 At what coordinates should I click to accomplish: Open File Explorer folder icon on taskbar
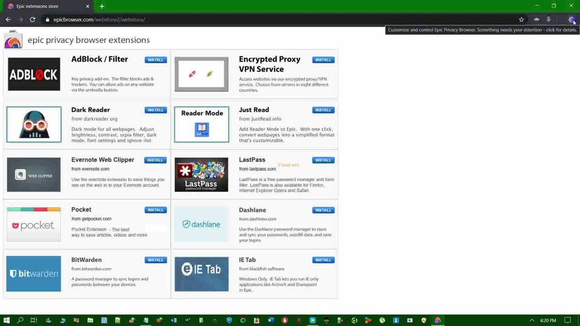pos(90,320)
